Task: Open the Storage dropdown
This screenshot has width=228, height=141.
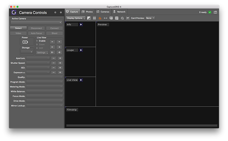Action: click(x=27, y=52)
